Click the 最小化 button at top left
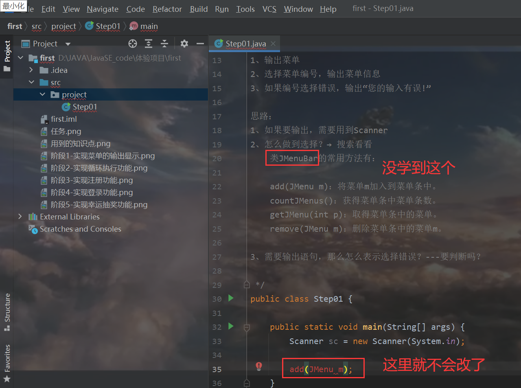521x388 pixels. click(x=13, y=6)
